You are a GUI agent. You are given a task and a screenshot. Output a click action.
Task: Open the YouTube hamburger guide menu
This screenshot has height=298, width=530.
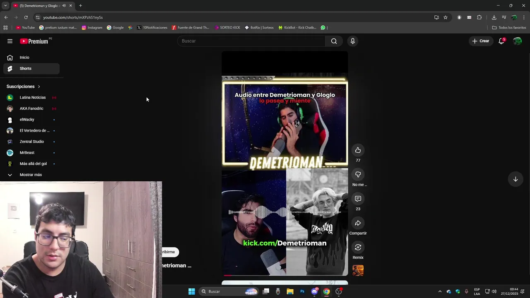[10, 41]
